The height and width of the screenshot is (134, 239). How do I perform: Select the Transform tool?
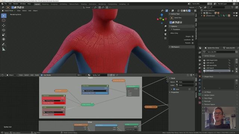click(4, 39)
